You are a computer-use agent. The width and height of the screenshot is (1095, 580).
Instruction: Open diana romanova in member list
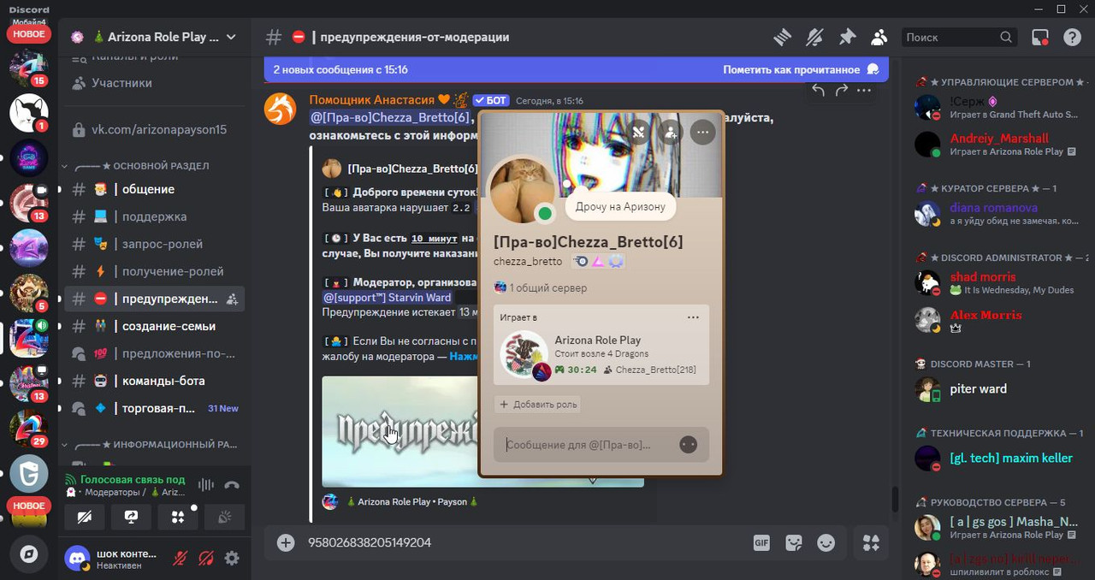click(999, 213)
